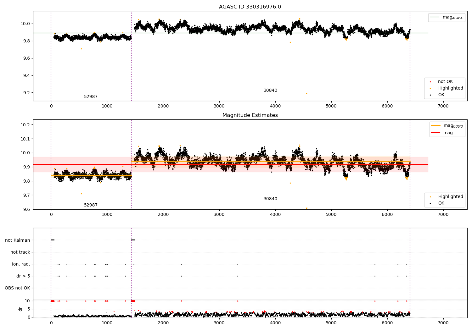
Task: Select the red mag legend line sample
Action: [x=435, y=133]
